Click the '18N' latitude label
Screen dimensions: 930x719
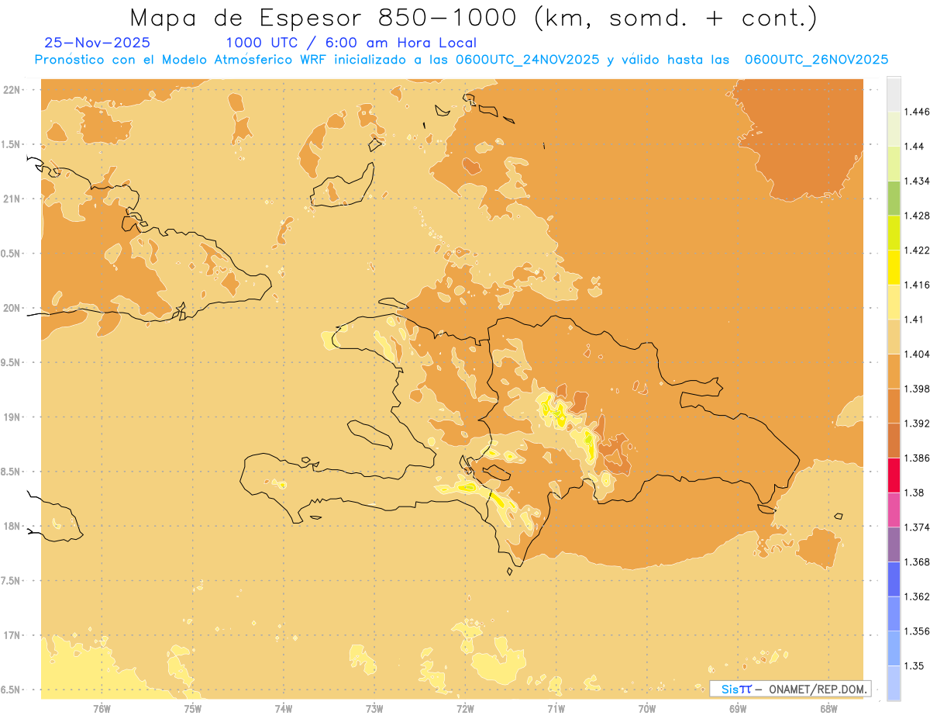(x=12, y=527)
